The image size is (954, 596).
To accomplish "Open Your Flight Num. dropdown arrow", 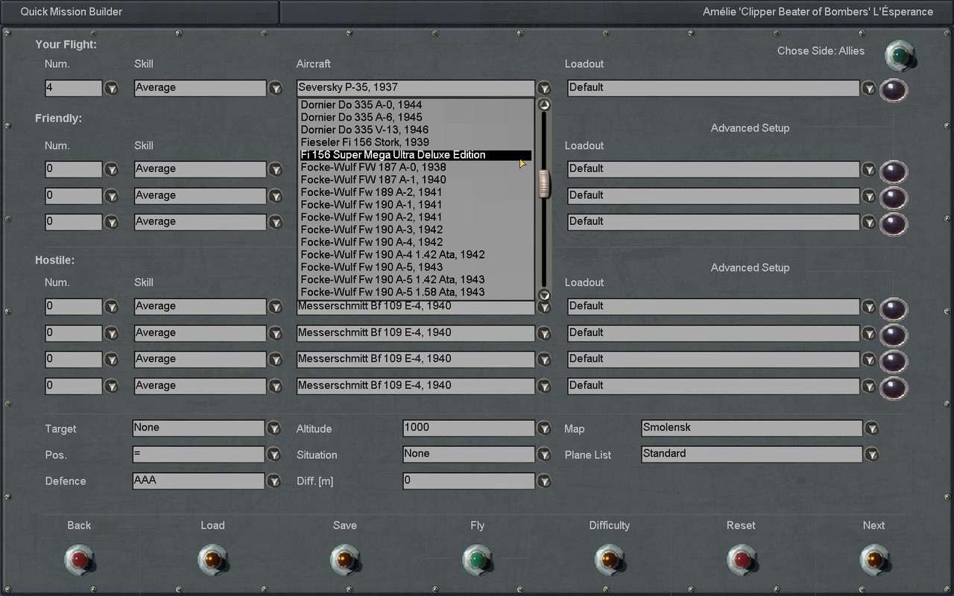I will [x=111, y=88].
